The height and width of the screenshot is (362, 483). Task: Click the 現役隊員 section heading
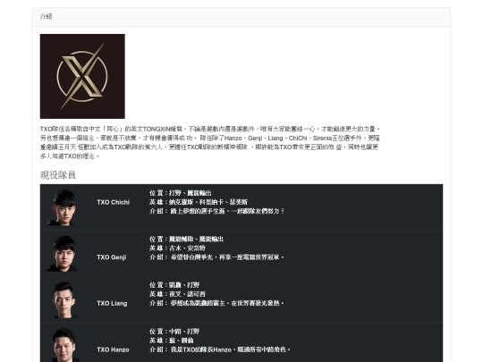[57, 175]
